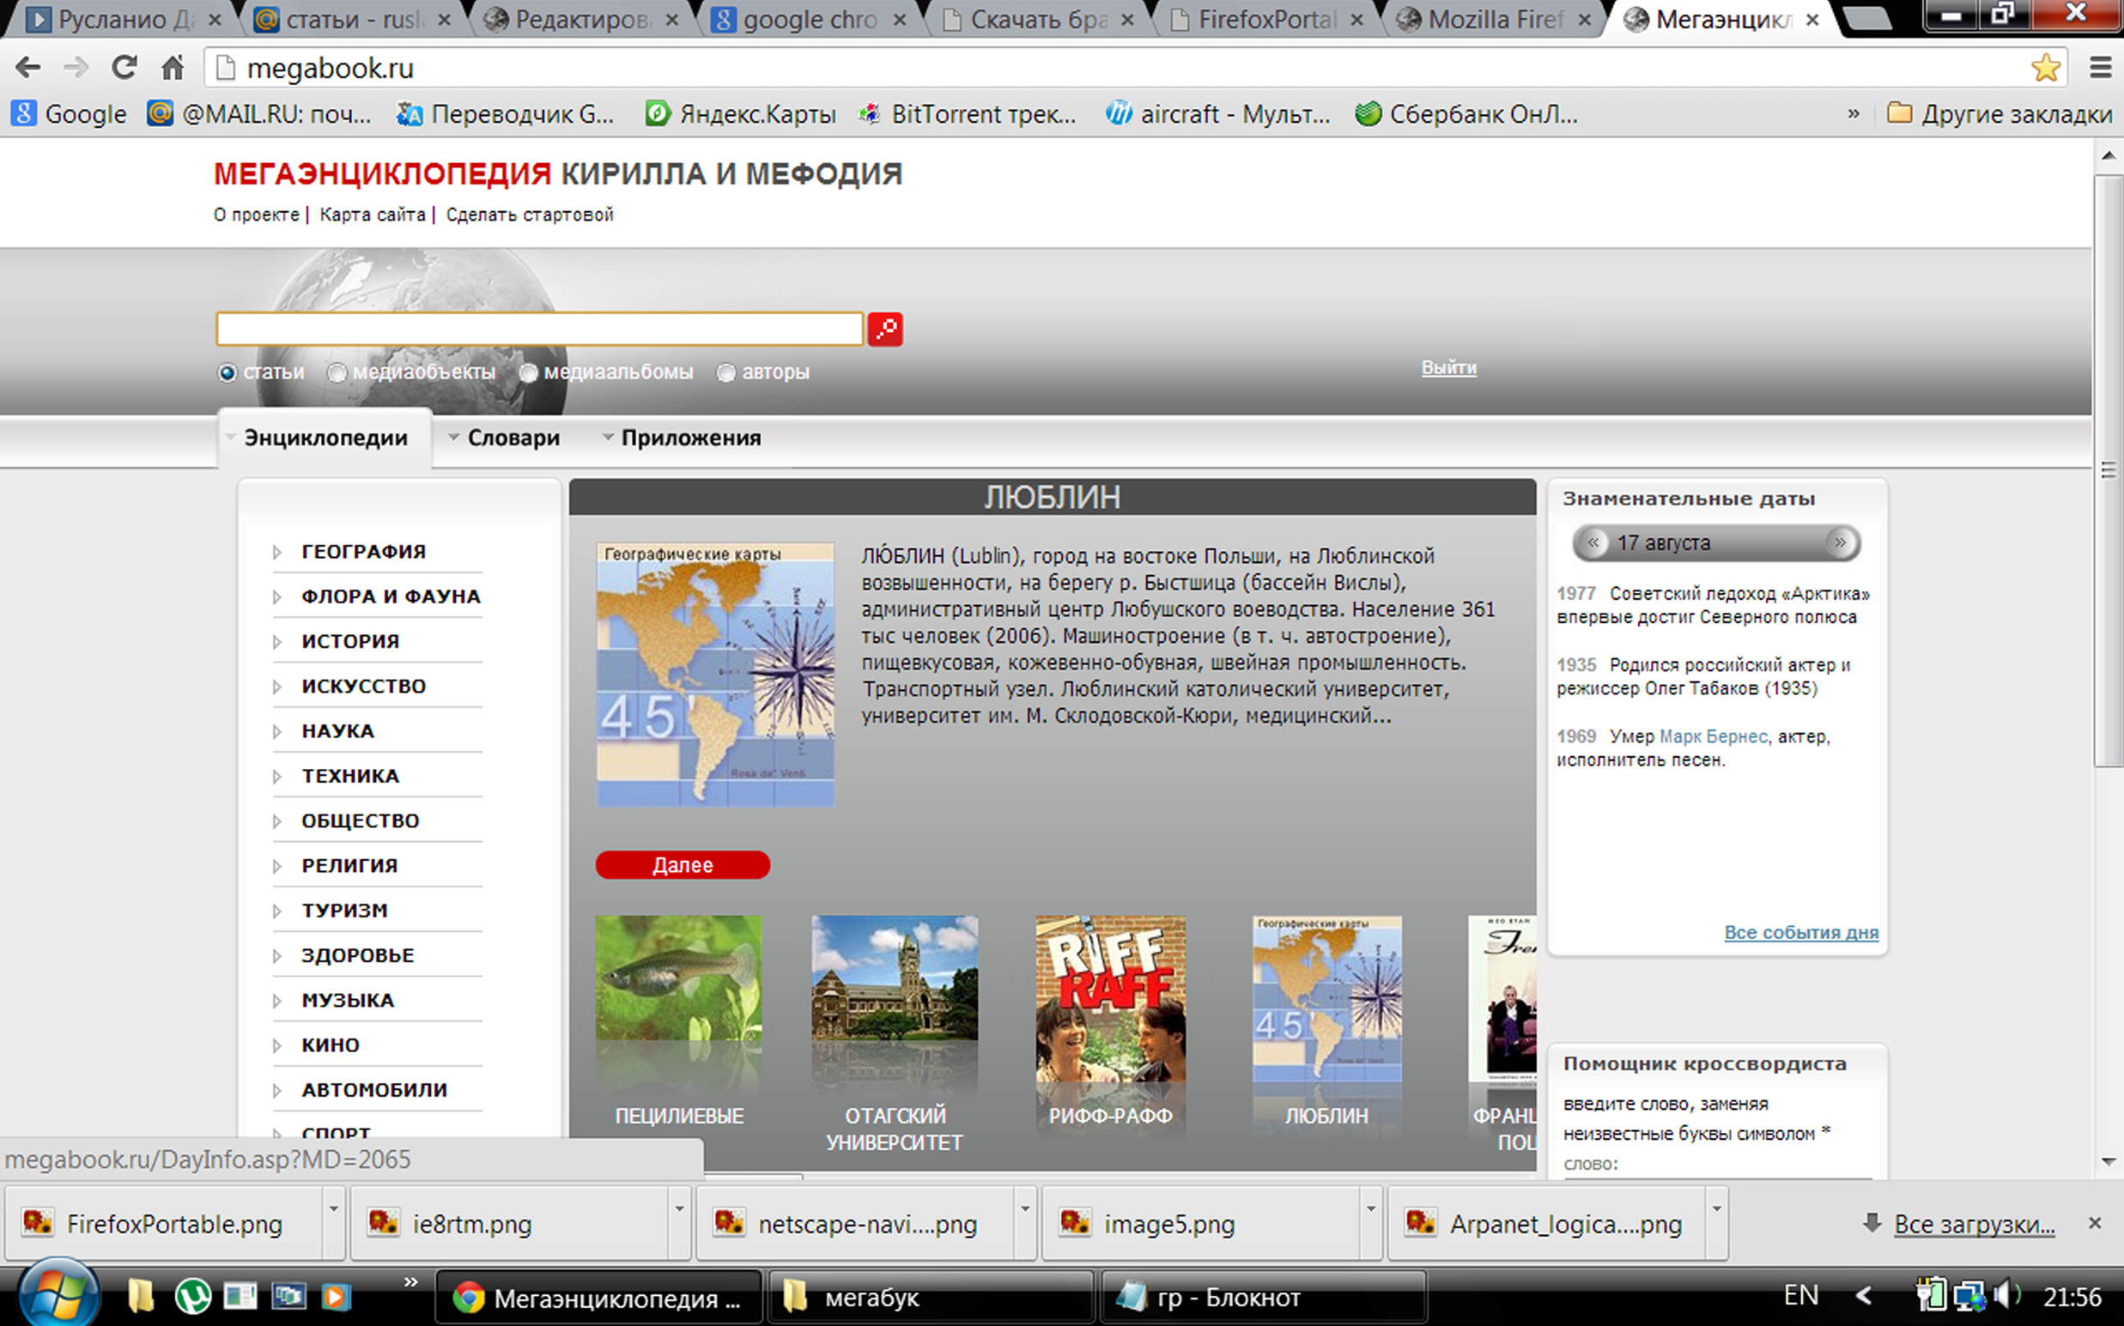This screenshot has height=1326, width=2124.
Task: Select the "авторы" radio button
Action: click(725, 372)
